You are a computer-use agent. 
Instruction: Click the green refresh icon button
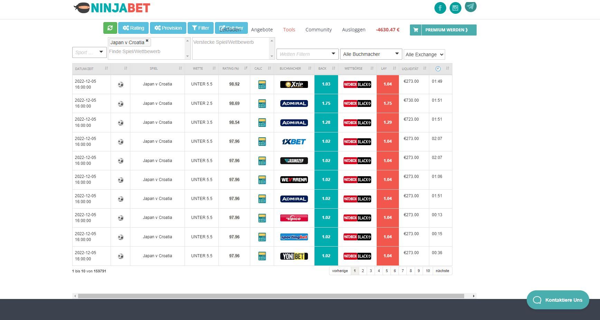click(x=110, y=28)
